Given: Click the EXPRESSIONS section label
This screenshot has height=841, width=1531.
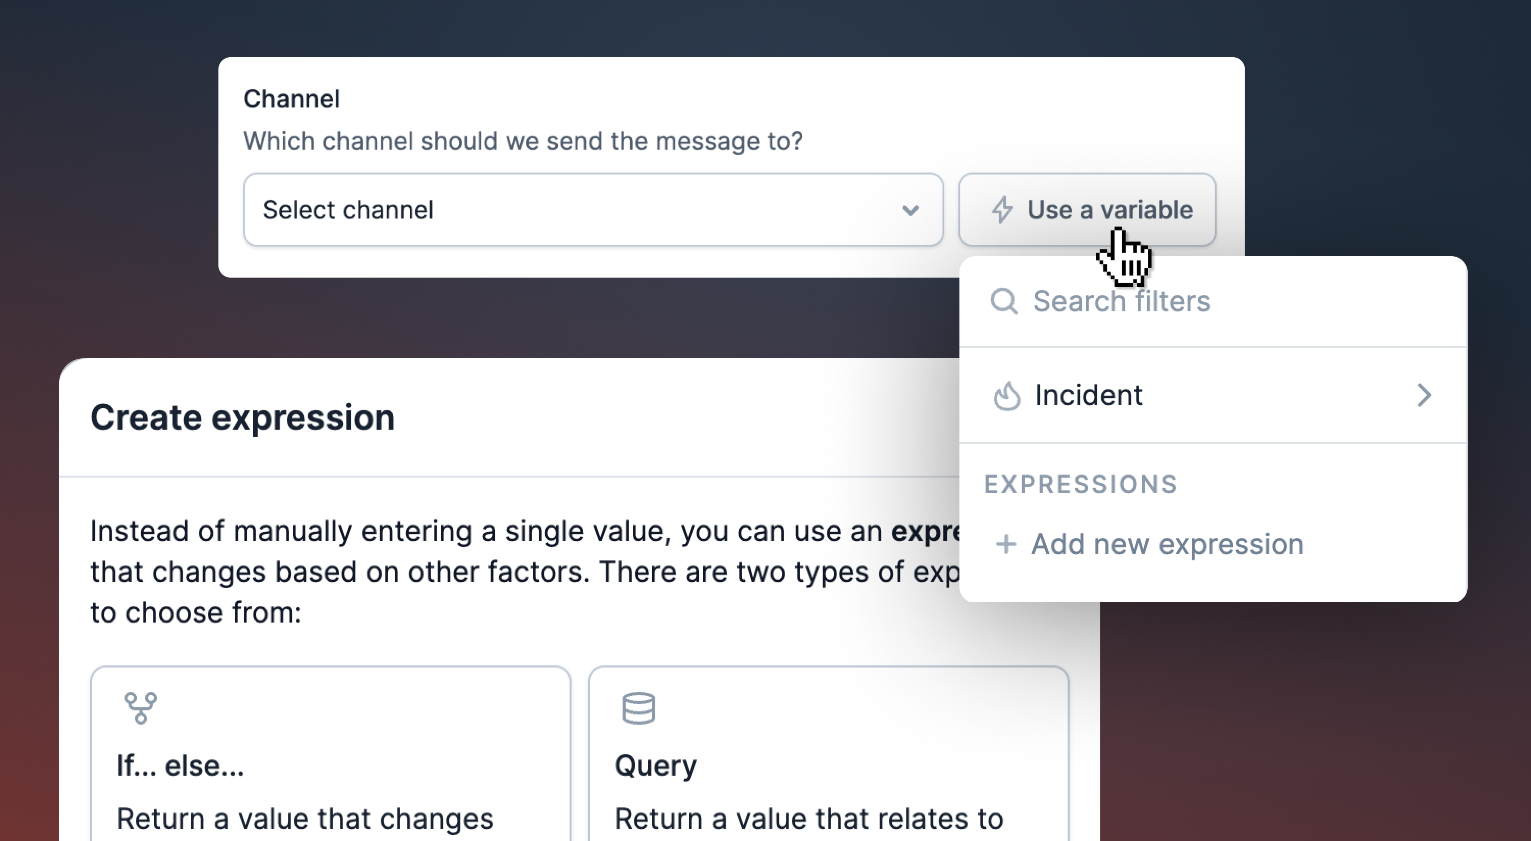Looking at the screenshot, I should pos(1080,484).
